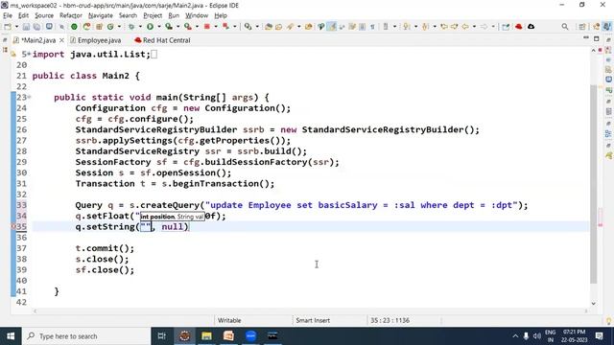The width and height of the screenshot is (614, 345).
Task: Open the Project menu
Action: click(153, 15)
